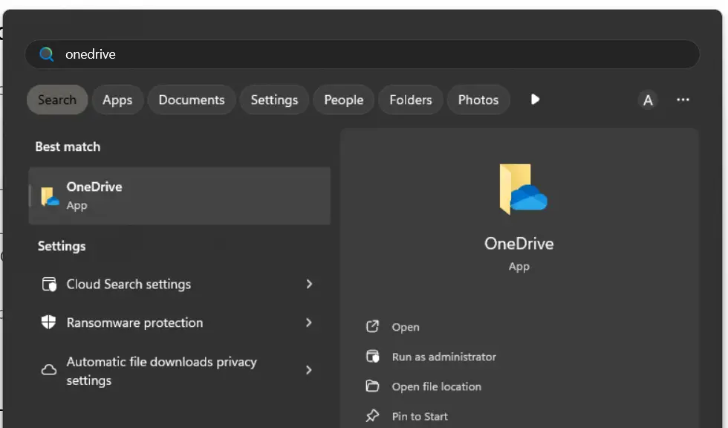
Task: Click the cloud icon for file downloads privacy
Action: point(49,370)
